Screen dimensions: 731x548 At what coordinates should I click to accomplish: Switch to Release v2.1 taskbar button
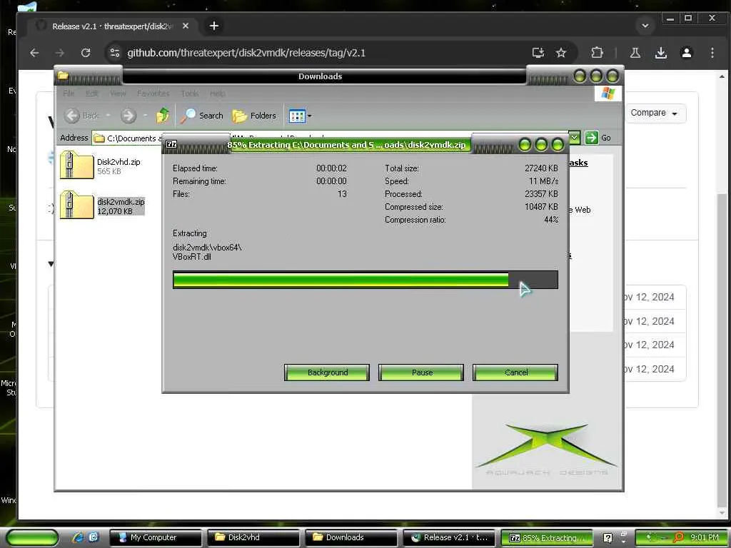pos(450,537)
